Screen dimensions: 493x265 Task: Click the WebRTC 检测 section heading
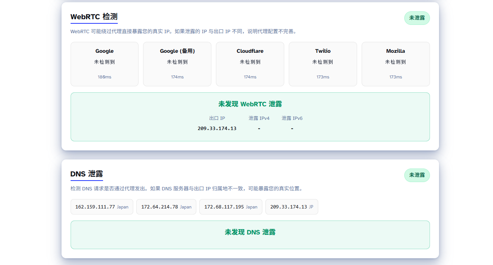point(94,17)
